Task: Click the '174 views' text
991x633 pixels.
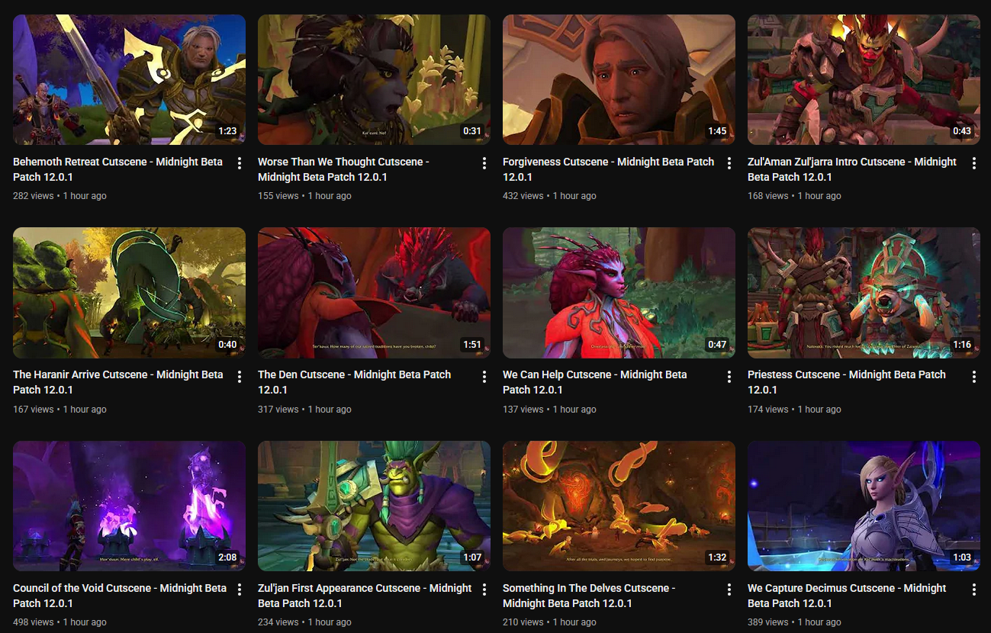Action: point(768,410)
